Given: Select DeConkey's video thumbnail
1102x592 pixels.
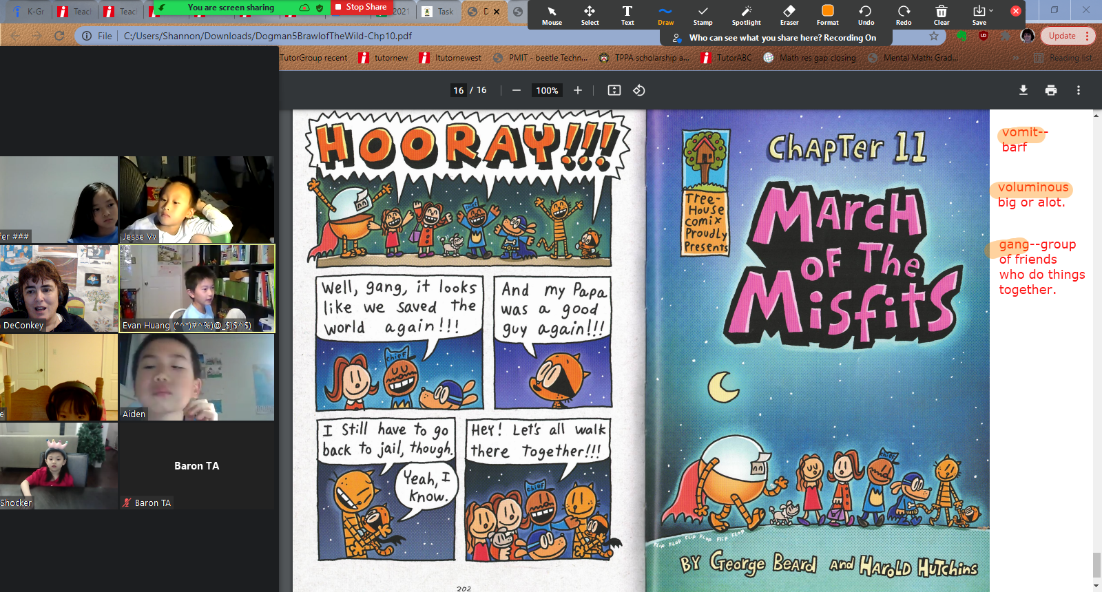Looking at the screenshot, I should click(59, 288).
